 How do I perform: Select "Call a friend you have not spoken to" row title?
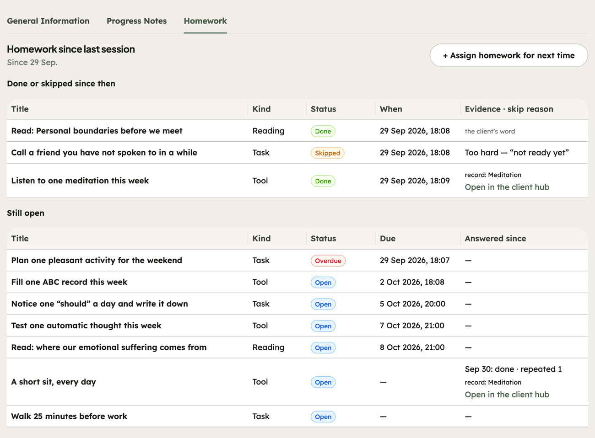(x=104, y=153)
